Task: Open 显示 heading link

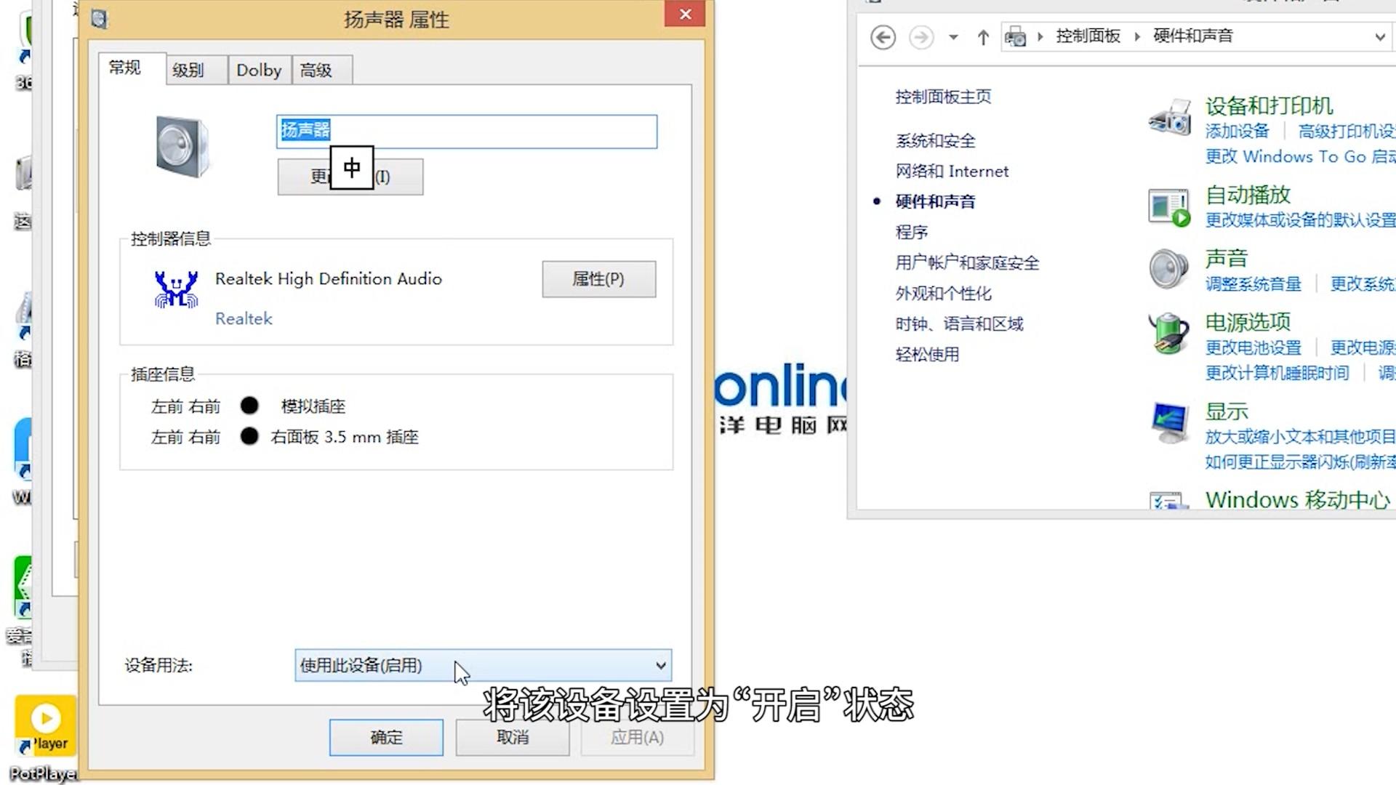Action: point(1226,411)
